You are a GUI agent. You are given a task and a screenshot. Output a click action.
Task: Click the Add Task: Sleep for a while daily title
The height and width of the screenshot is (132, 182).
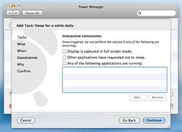pos(45,25)
